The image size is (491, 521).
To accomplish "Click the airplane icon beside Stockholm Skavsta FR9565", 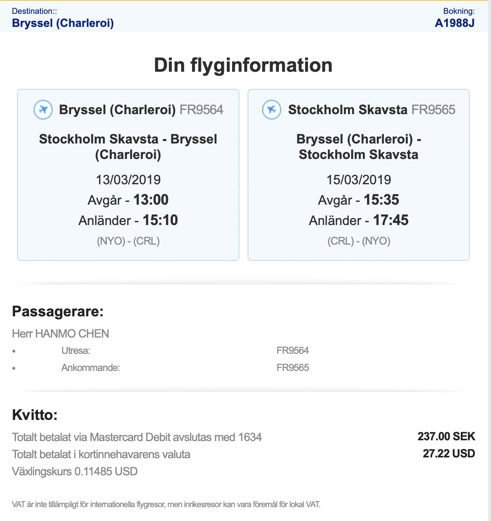I will pyautogui.click(x=272, y=110).
